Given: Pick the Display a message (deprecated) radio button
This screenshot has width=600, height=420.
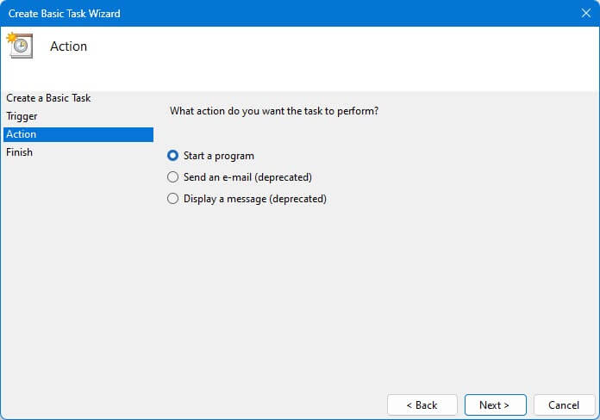Looking at the screenshot, I should click(172, 199).
